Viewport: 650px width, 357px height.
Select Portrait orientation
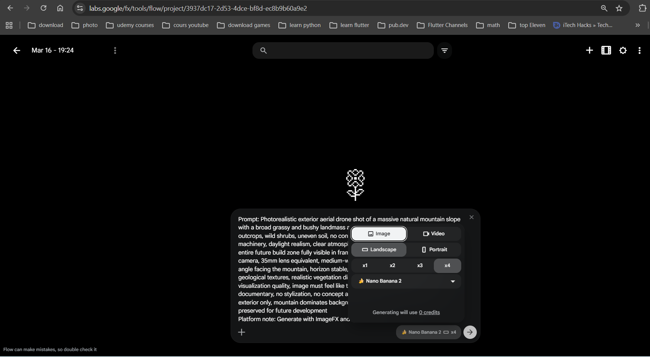(x=434, y=249)
